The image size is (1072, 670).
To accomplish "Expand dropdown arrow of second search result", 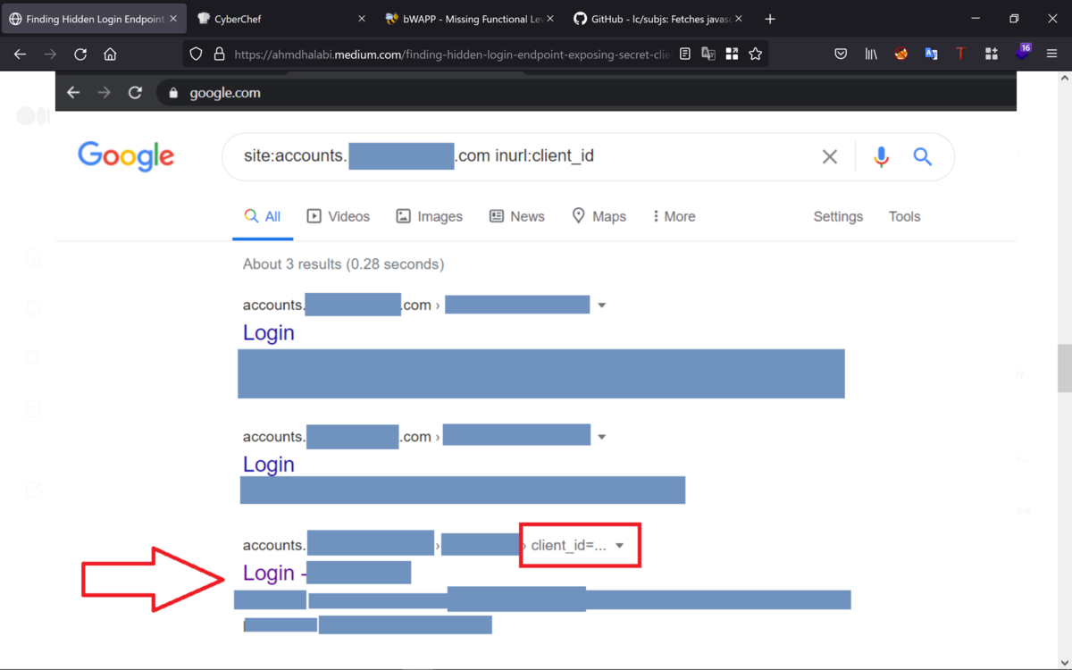I will click(601, 437).
